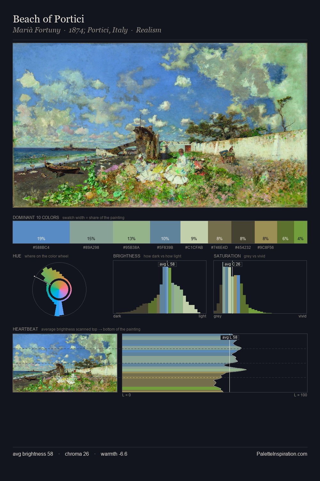The height and width of the screenshot is (481, 320).
Task: Click the avg C 26 label in saturation chart
Action: (x=232, y=264)
